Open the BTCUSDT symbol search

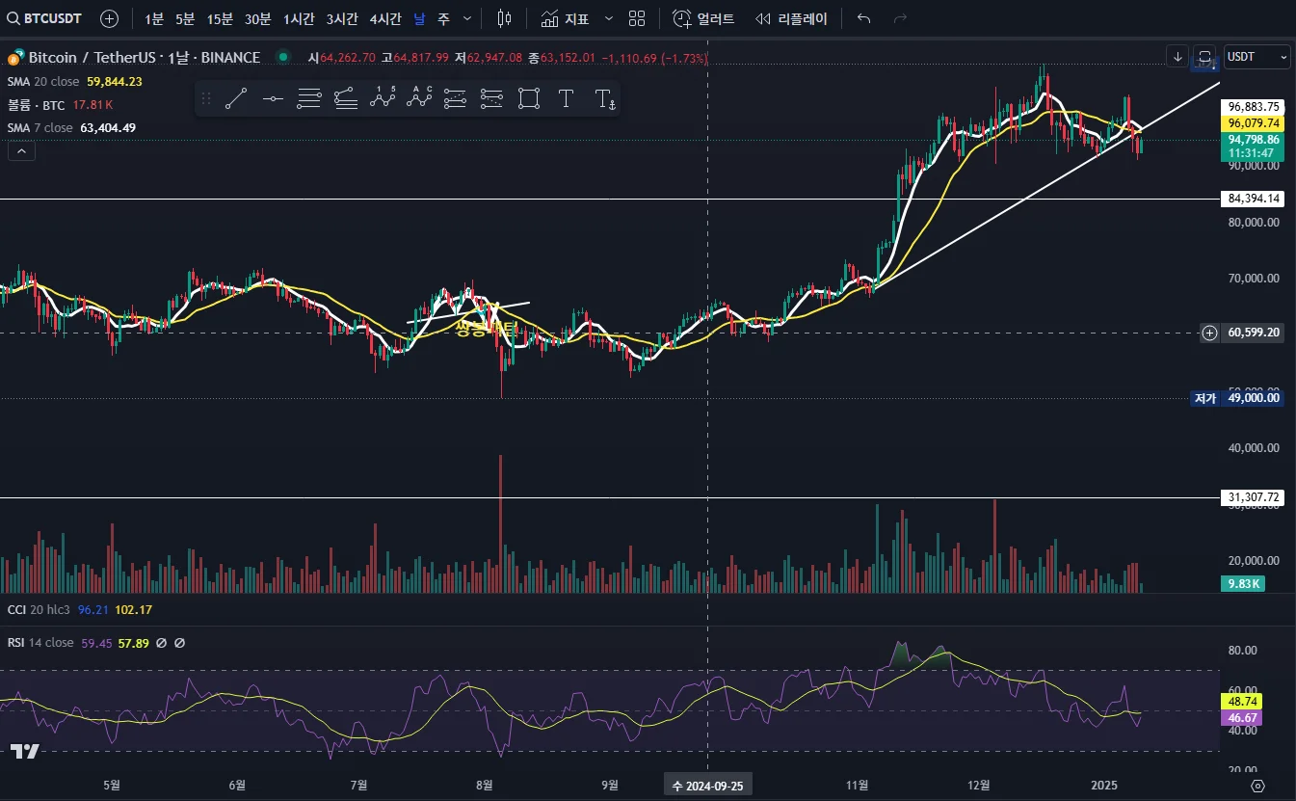(x=44, y=18)
